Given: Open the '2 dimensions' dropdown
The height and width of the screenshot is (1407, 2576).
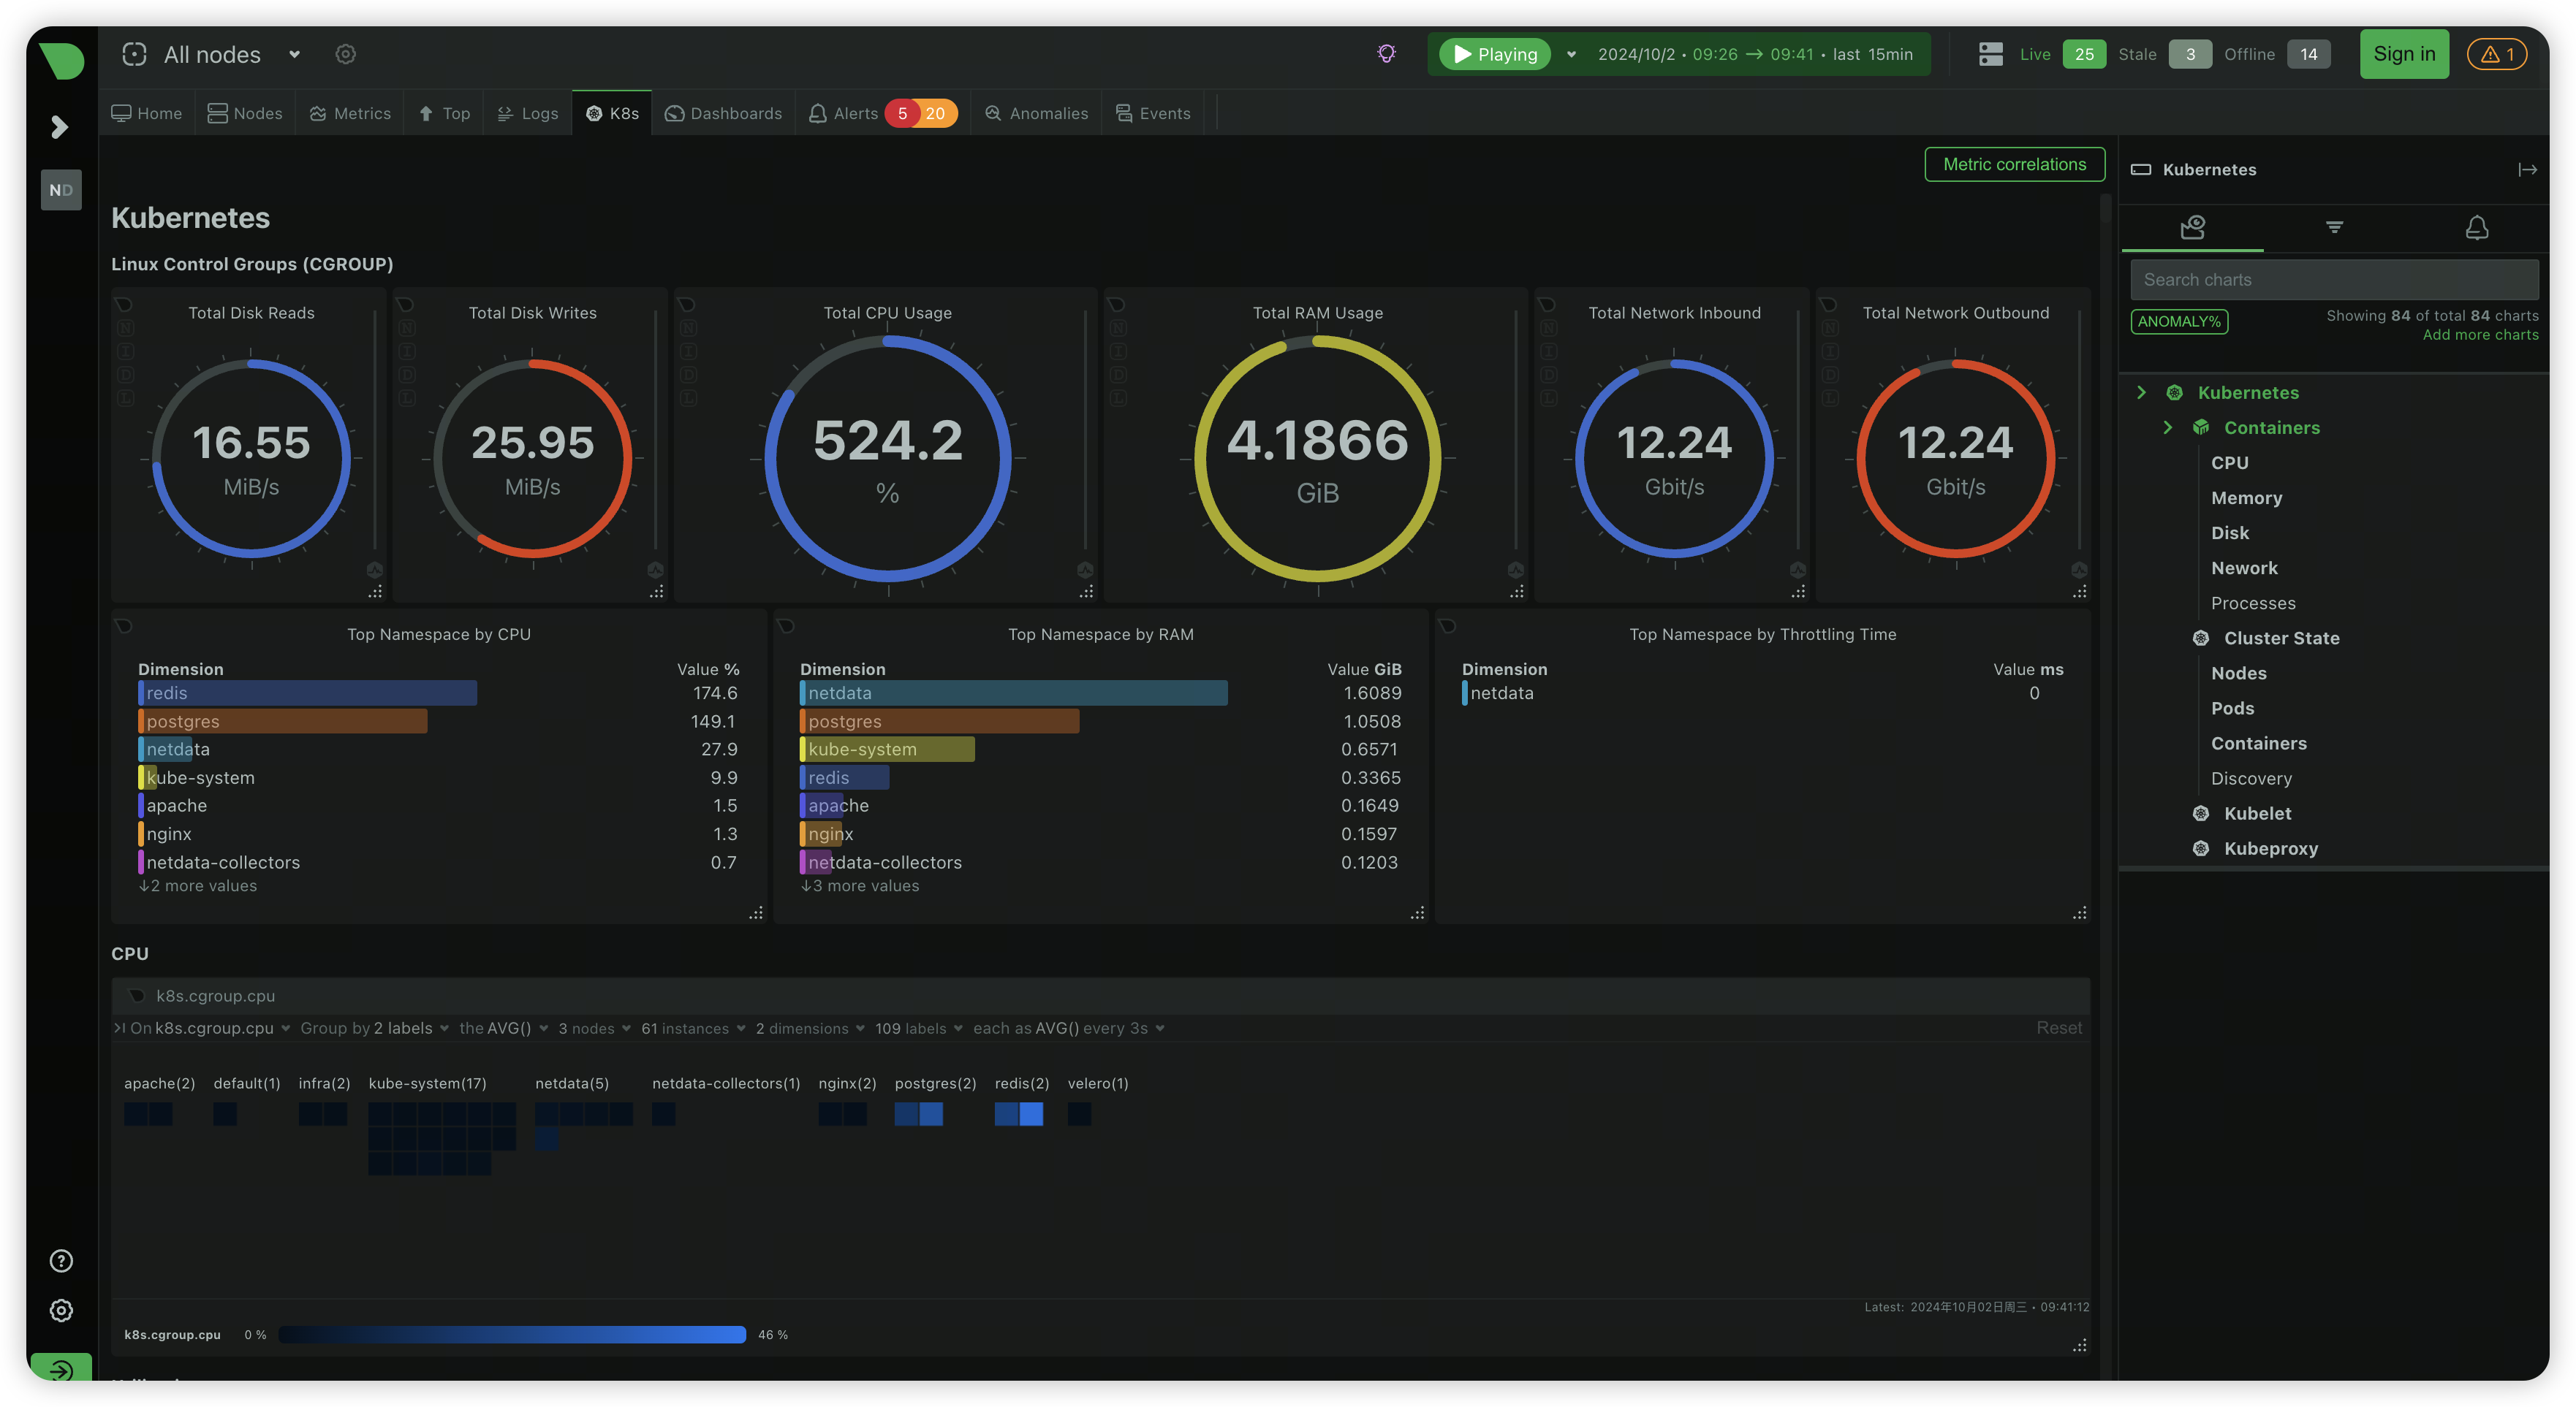Looking at the screenshot, I should coord(810,1029).
